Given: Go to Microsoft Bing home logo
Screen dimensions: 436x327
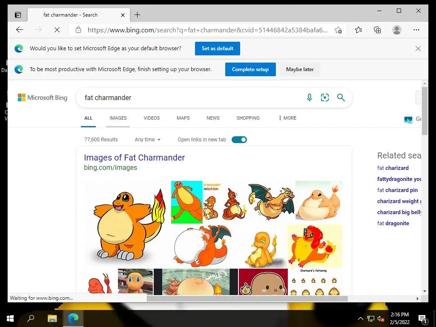Looking at the screenshot, I should tap(43, 98).
